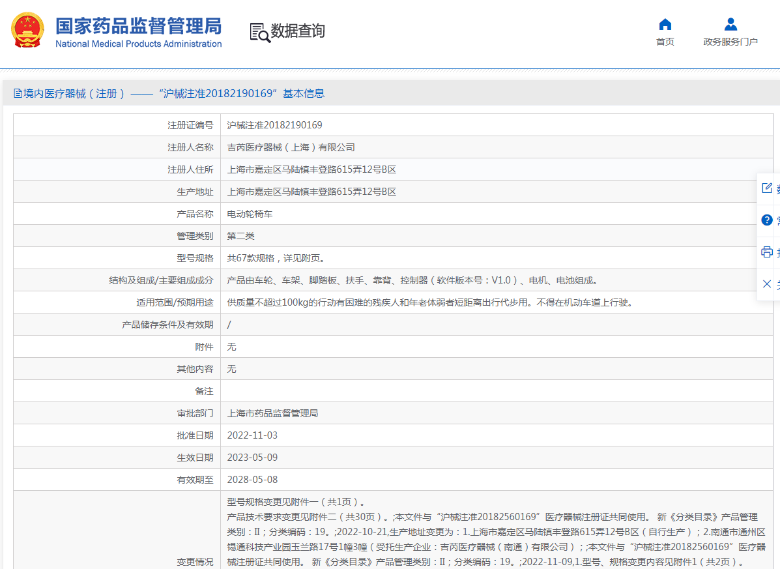Select effective date 2023-05-09
This screenshot has width=780, height=569.
(252, 458)
